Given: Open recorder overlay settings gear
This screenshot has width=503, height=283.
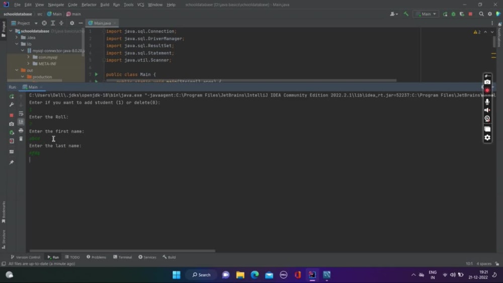Looking at the screenshot, I should tap(487, 138).
